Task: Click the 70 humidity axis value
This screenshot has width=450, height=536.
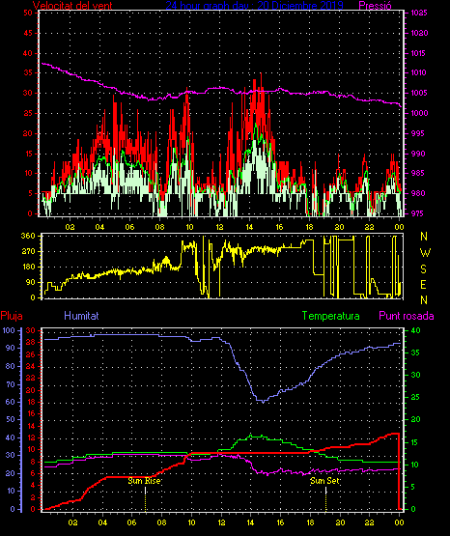Action: coord(11,384)
